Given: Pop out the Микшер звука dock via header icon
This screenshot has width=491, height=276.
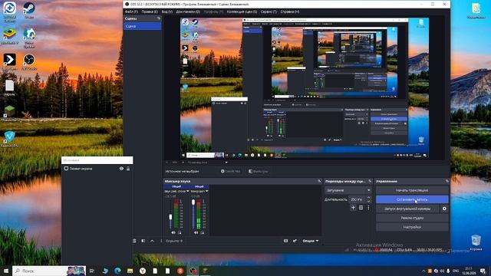Looking at the screenshot, I should 319,181.
